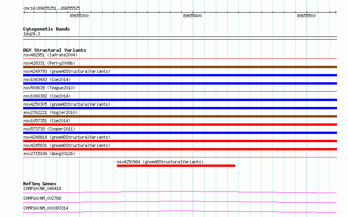Click the CHMP1A|NM_002768 transcript label
This screenshot has height=217, width=348.
point(42,198)
